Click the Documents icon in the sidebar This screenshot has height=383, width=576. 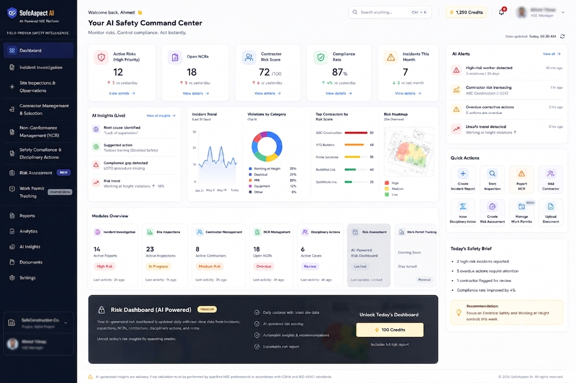pyautogui.click(x=12, y=262)
